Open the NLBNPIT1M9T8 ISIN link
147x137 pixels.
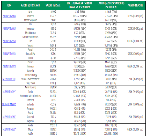tap(9, 54)
